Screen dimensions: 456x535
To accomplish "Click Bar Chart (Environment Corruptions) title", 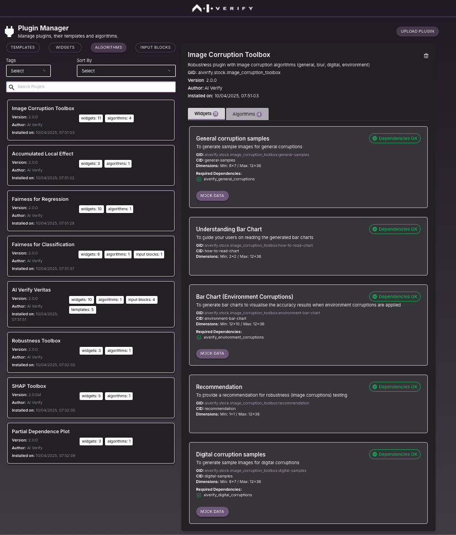I will [x=245, y=297].
